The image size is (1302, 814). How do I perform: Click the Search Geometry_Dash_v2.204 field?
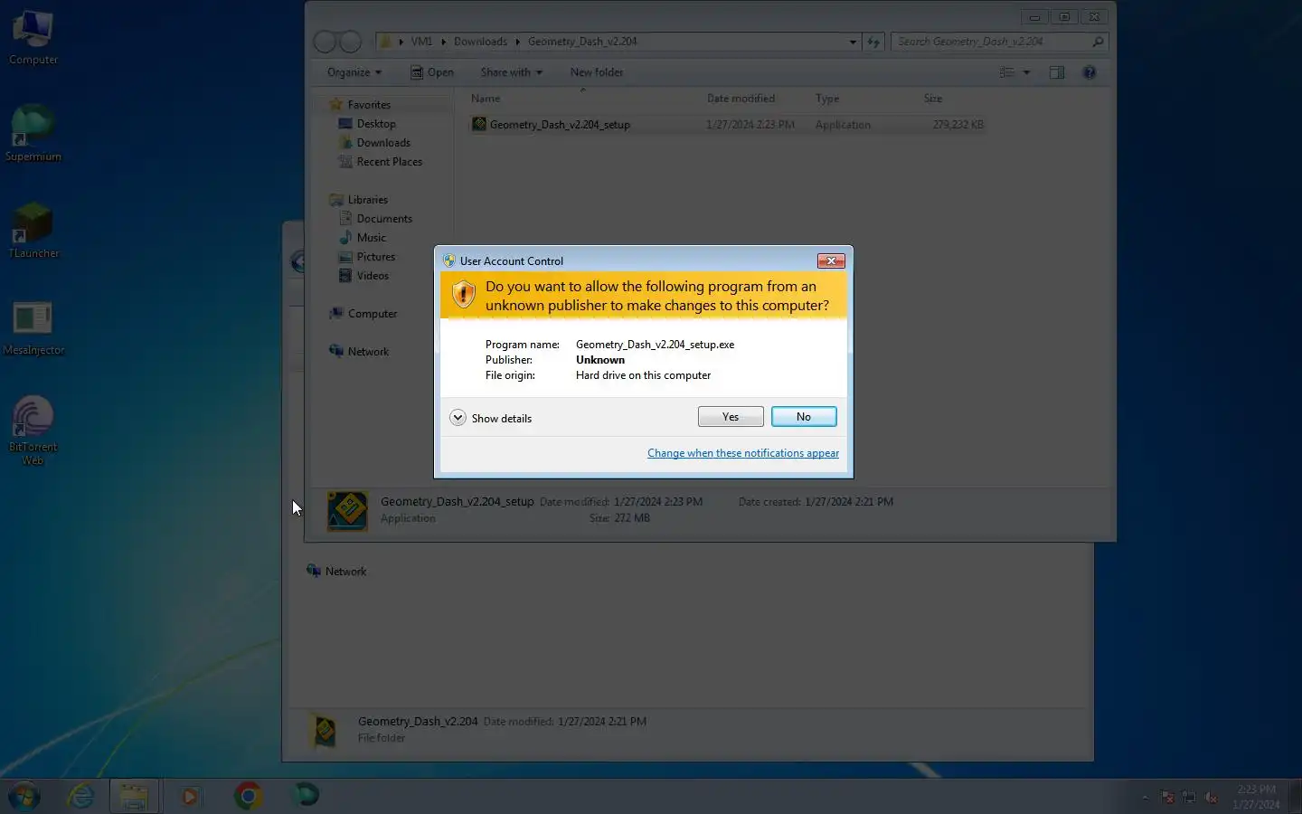[x=999, y=42]
